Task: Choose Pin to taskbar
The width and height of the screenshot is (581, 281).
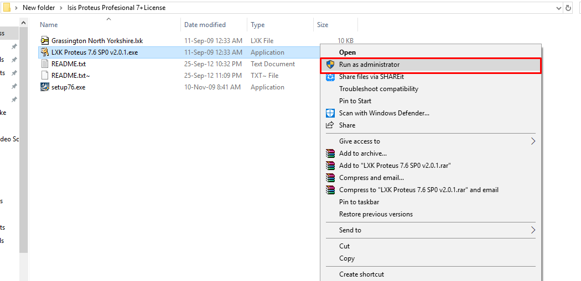Action: [359, 202]
